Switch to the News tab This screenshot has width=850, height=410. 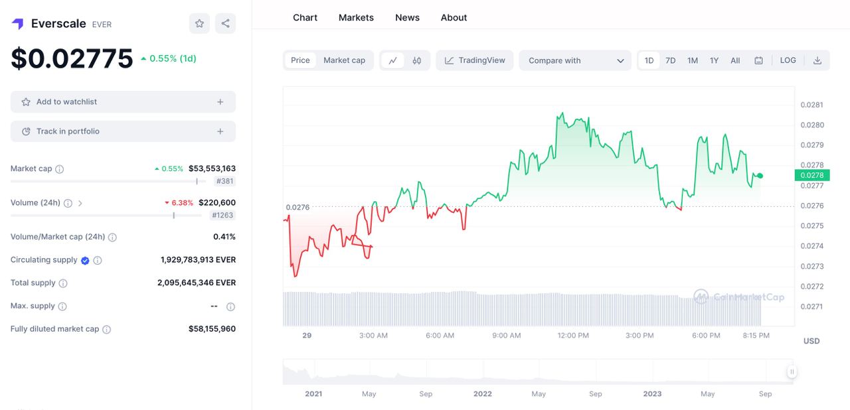tap(407, 17)
